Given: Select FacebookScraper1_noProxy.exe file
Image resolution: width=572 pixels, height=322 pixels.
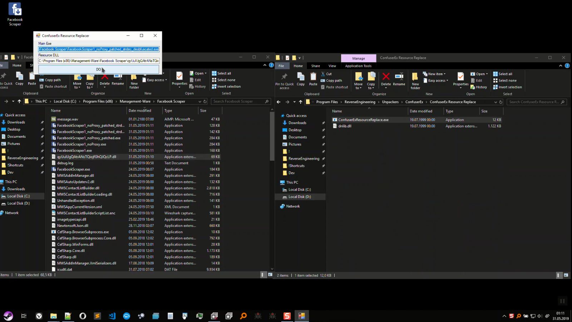Looking at the screenshot, I should (82, 145).
